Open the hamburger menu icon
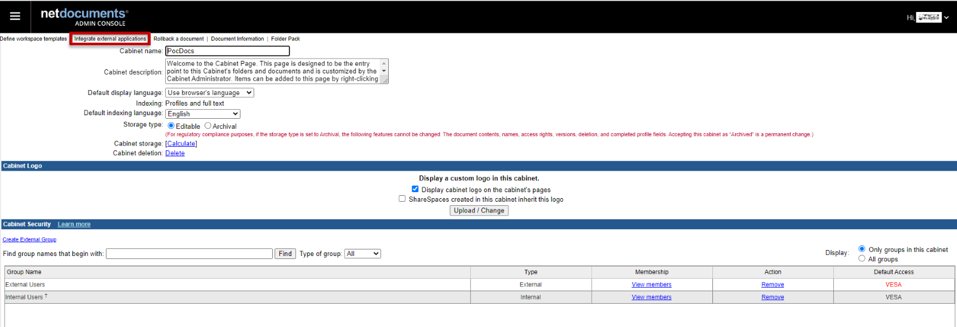Image resolution: width=957 pixels, height=327 pixels. click(15, 17)
